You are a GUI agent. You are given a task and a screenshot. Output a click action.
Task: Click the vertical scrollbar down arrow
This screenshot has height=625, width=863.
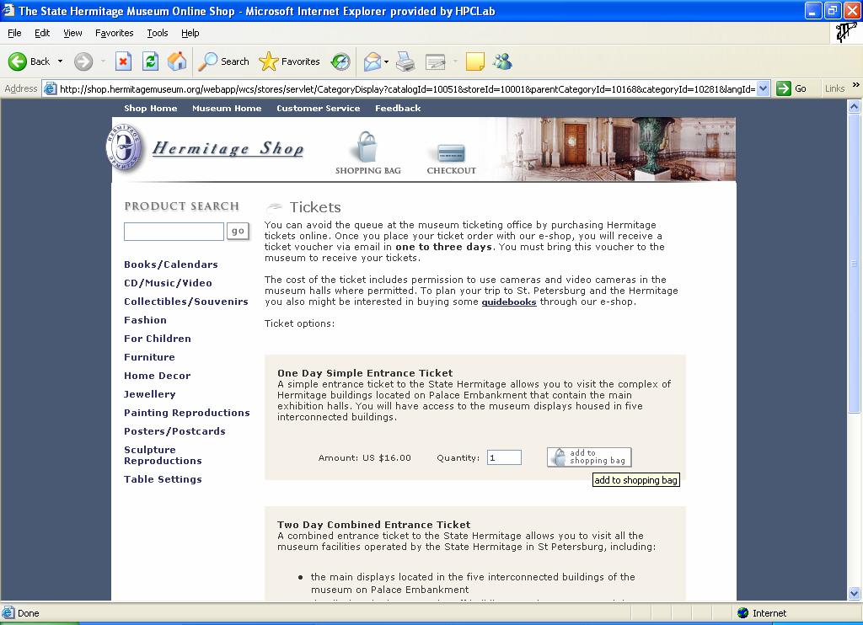coord(855,594)
